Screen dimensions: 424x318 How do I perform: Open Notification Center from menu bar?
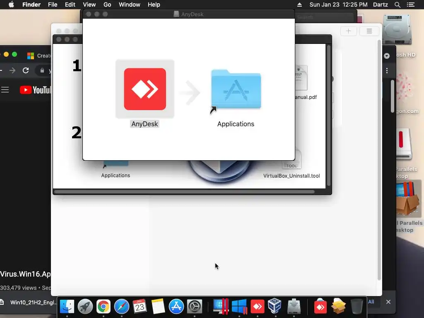click(410, 5)
